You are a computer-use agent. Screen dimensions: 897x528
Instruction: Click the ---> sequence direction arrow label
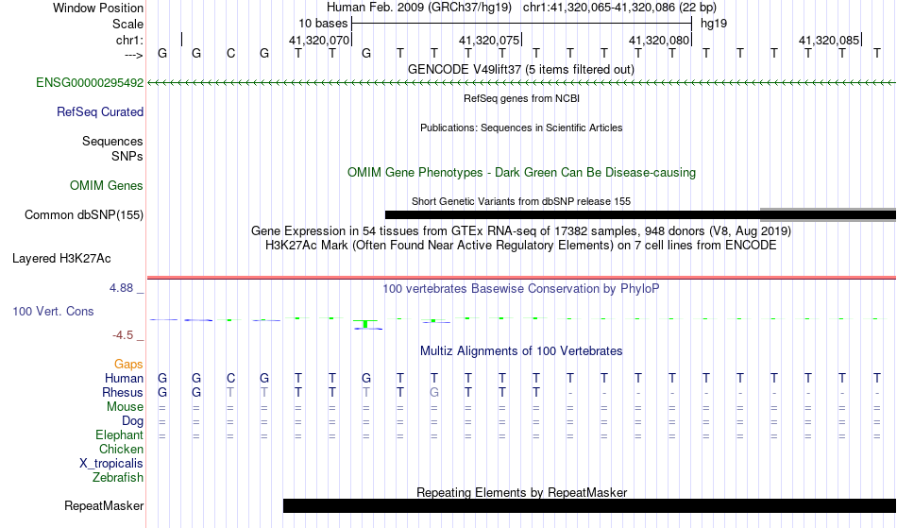click(x=133, y=55)
